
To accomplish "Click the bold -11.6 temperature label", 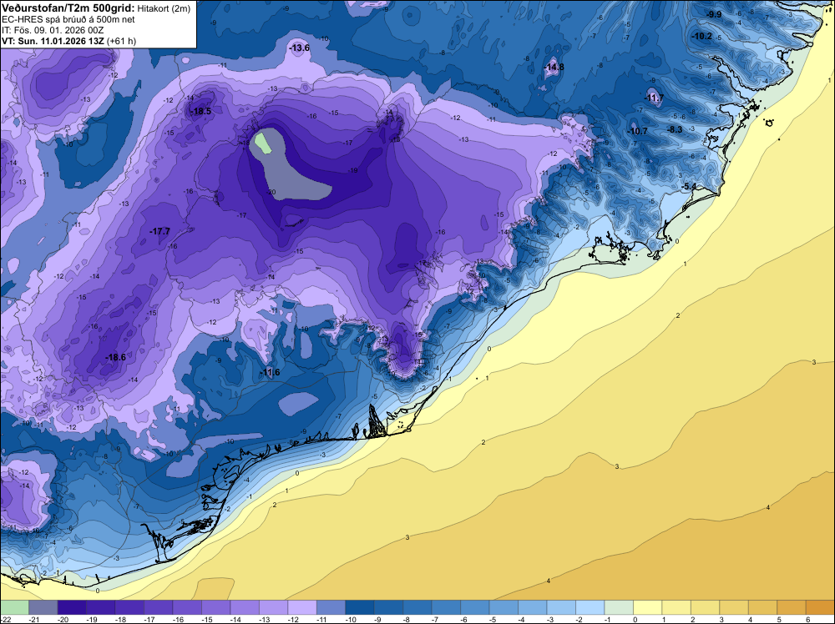I will (x=270, y=372).
